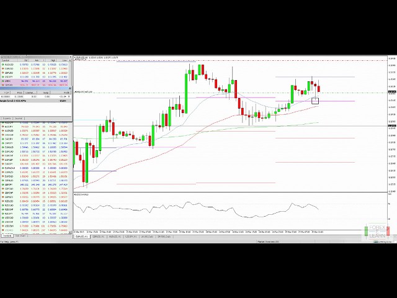
Task: Open the Experts tab in Terminal
Action: pyautogui.click(x=7, y=118)
